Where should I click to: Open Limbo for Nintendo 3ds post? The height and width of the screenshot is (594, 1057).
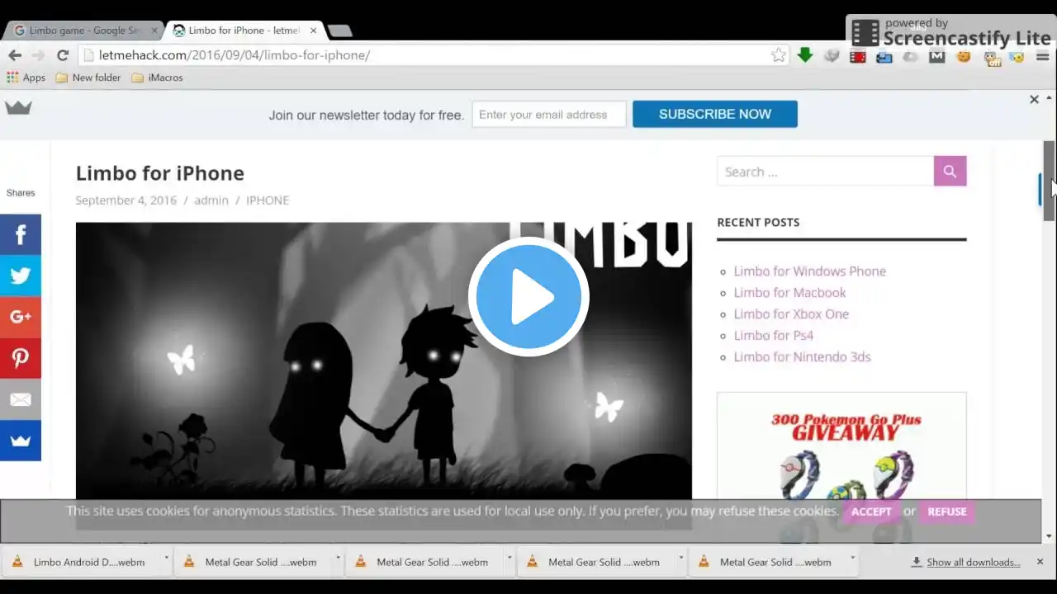click(x=802, y=356)
